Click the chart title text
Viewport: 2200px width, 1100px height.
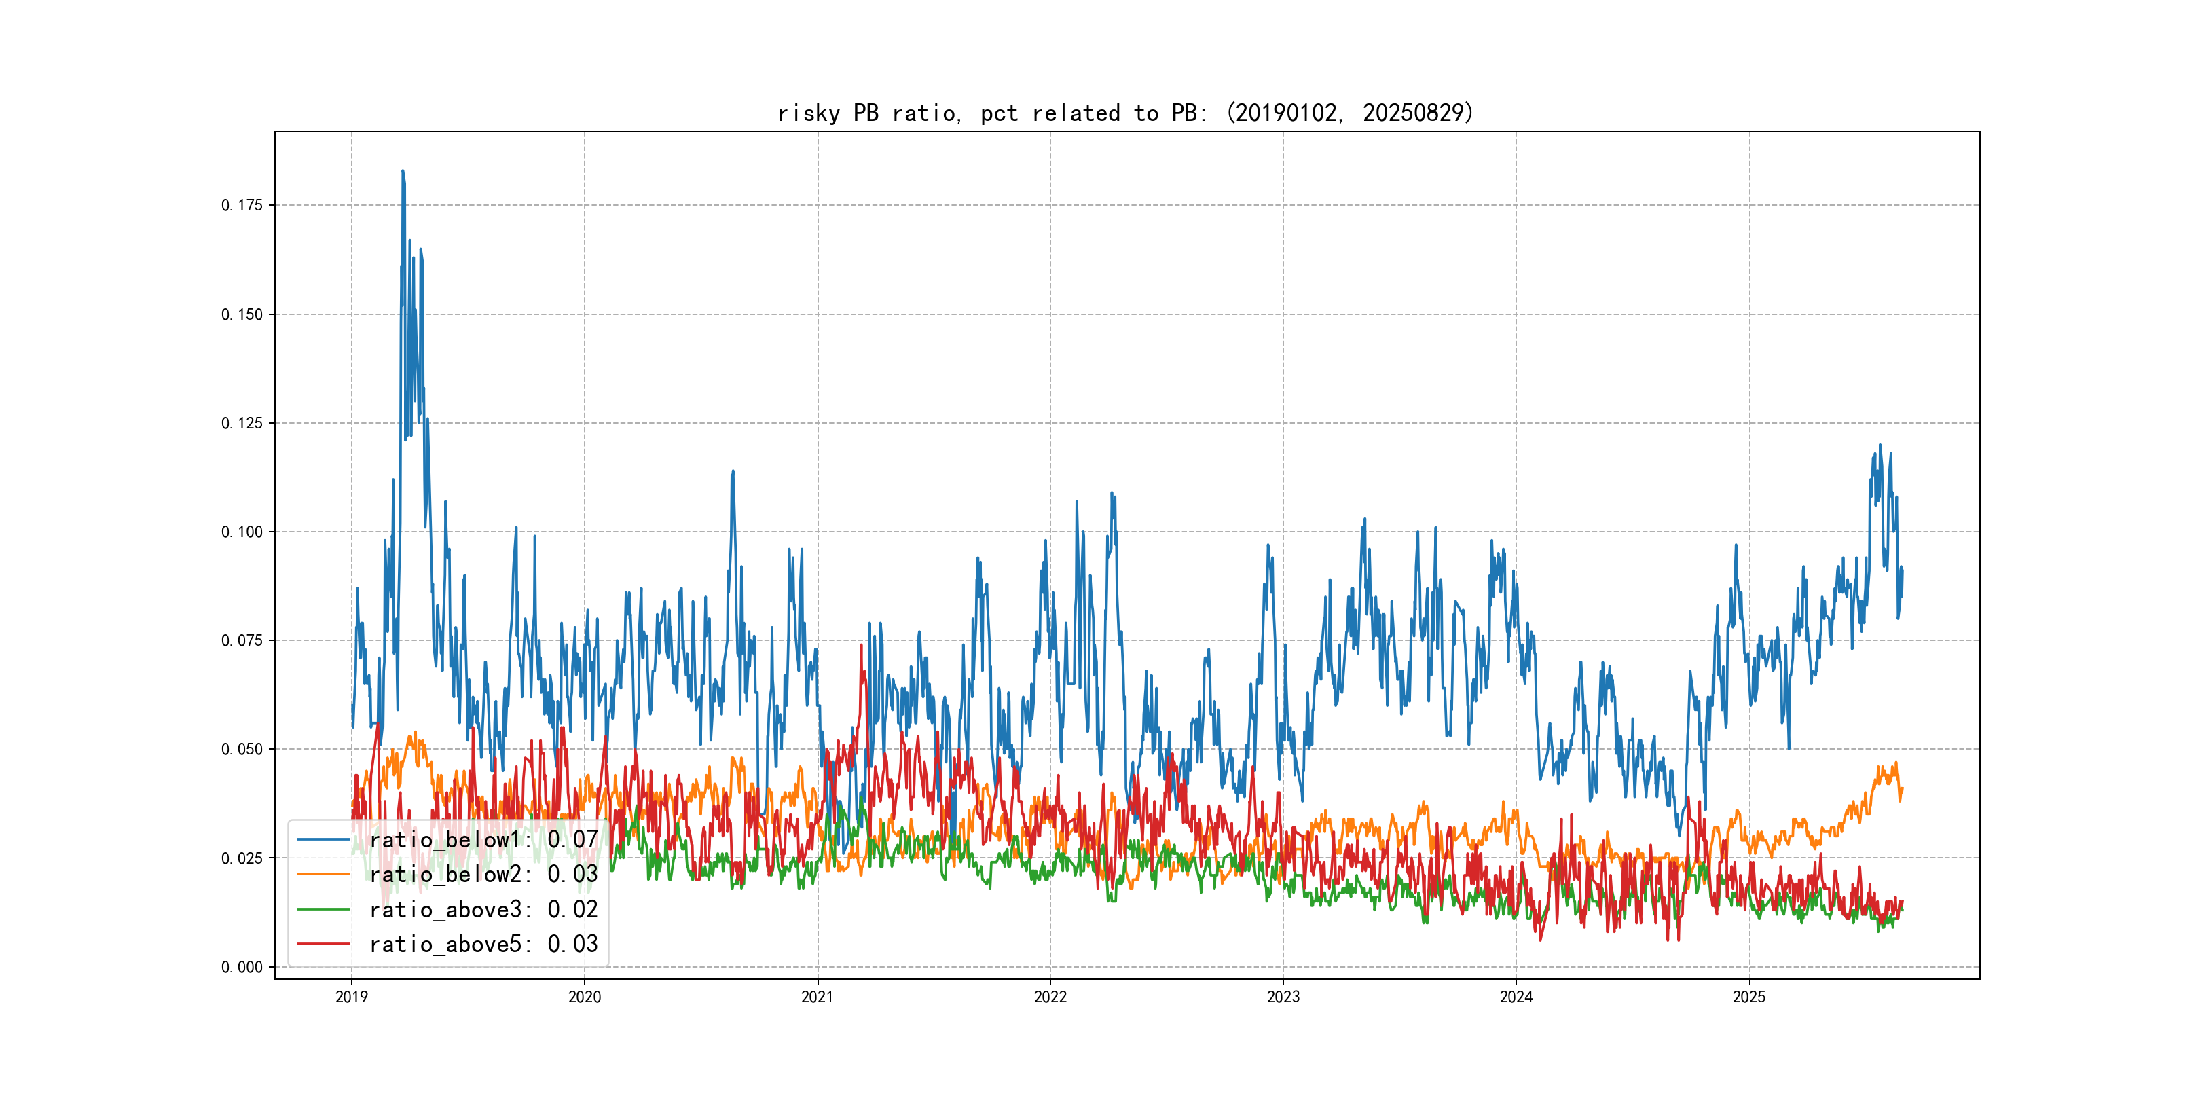pos(1126,113)
